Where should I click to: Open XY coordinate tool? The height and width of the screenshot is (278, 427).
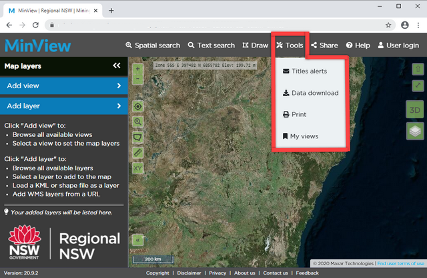[x=138, y=168]
